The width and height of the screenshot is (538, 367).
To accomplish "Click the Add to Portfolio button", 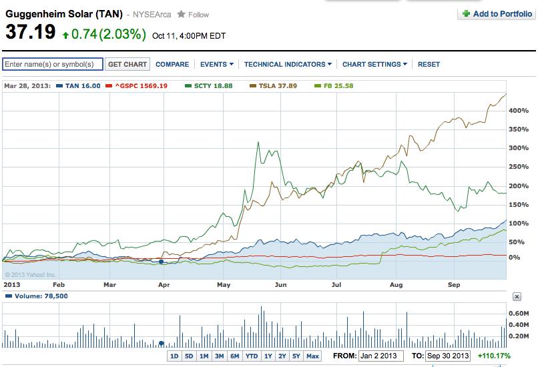I will pos(497,14).
